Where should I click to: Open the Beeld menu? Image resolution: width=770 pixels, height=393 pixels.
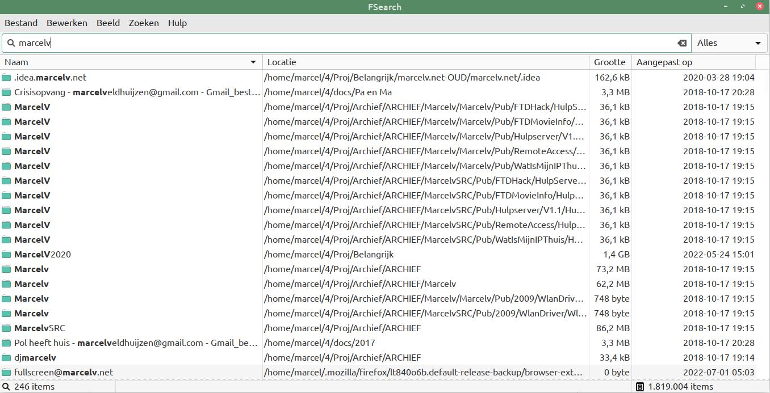point(108,23)
